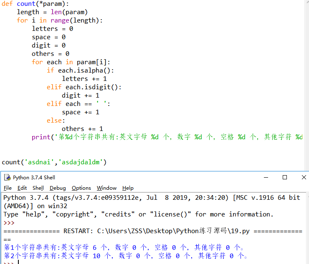Click the first string's result line in shell

pos(125,247)
